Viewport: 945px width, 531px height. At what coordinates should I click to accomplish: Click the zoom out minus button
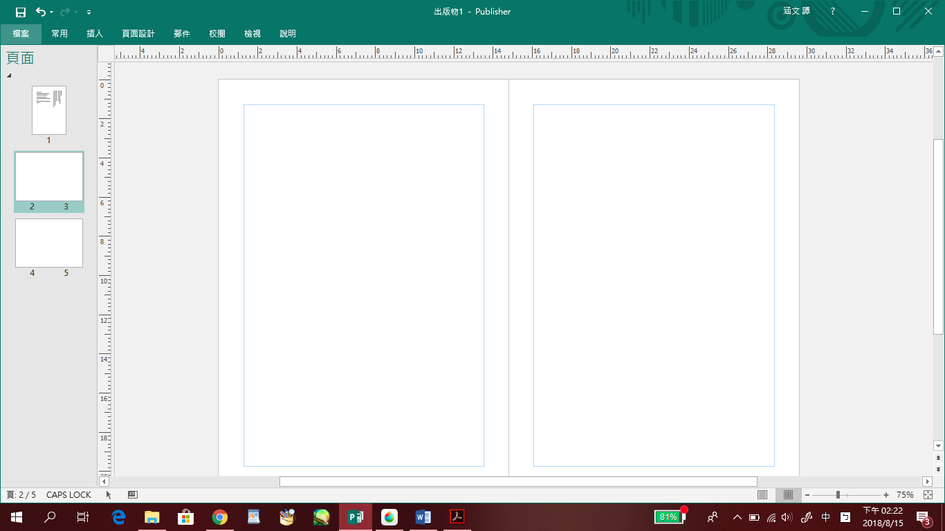tap(807, 495)
